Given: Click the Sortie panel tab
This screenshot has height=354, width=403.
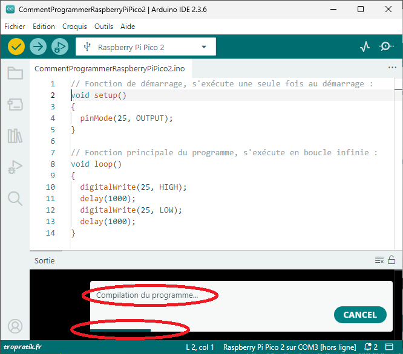Looking at the screenshot, I should 44,260.
